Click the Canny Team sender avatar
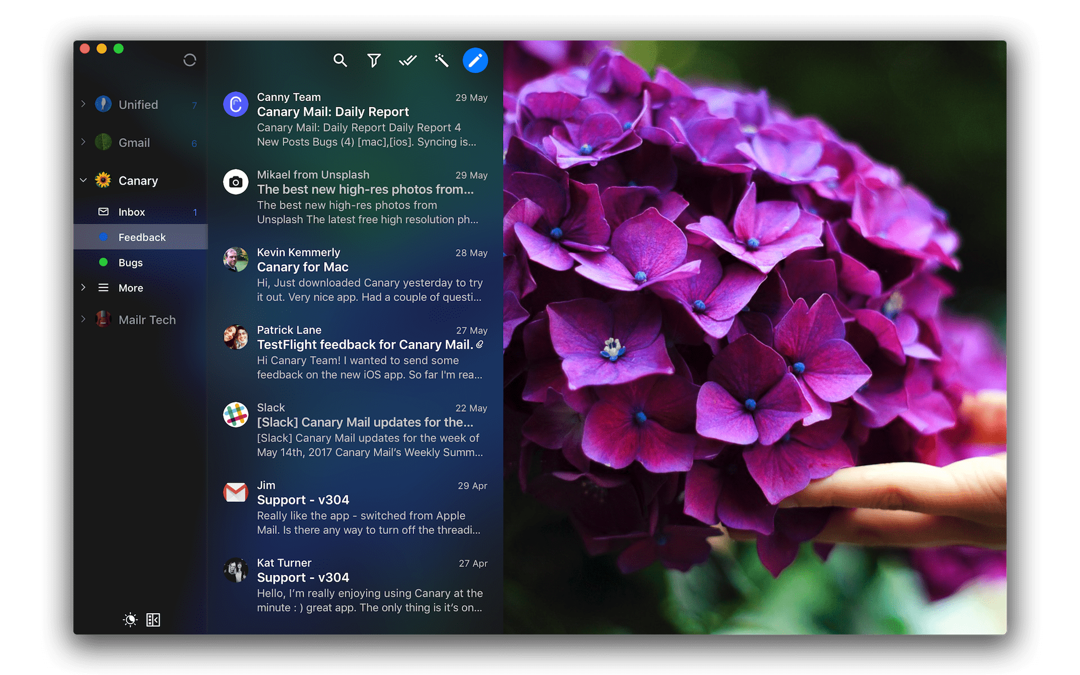The image size is (1080, 675). click(x=236, y=104)
